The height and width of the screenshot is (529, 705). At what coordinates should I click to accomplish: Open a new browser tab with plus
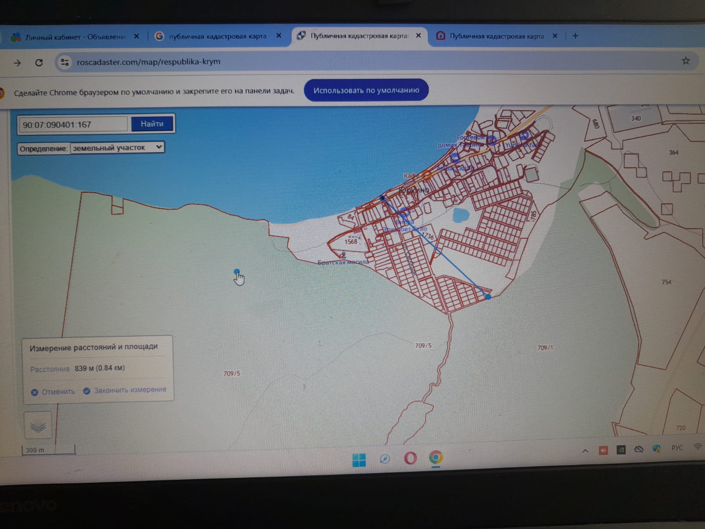pyautogui.click(x=575, y=36)
